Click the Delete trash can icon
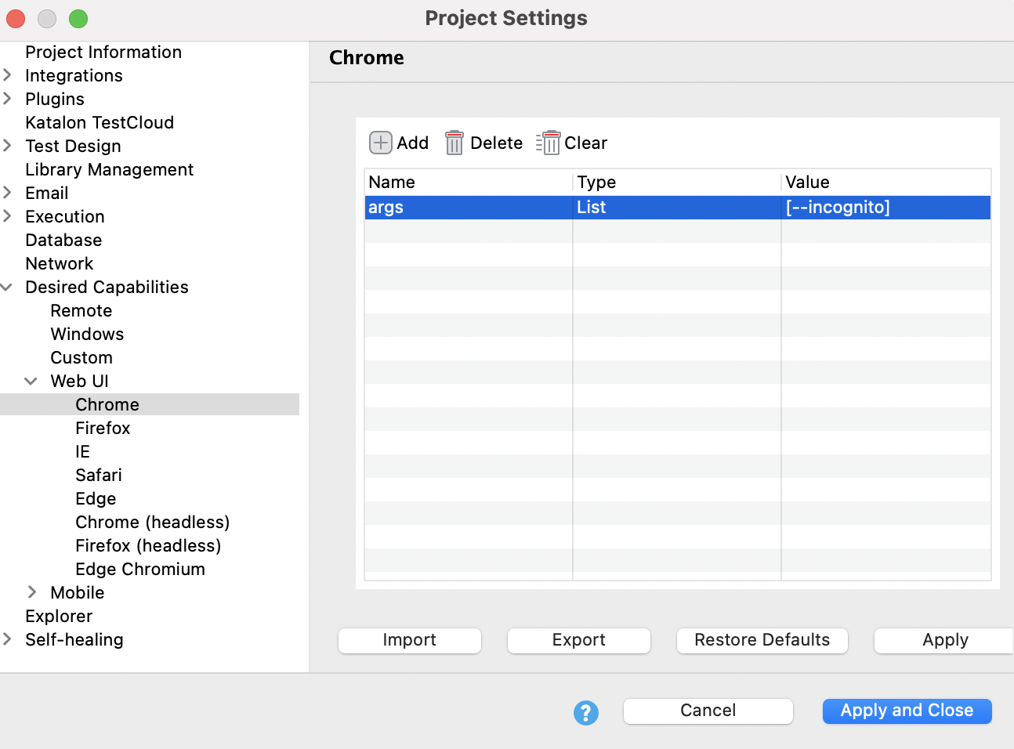The image size is (1014, 749). tap(454, 143)
